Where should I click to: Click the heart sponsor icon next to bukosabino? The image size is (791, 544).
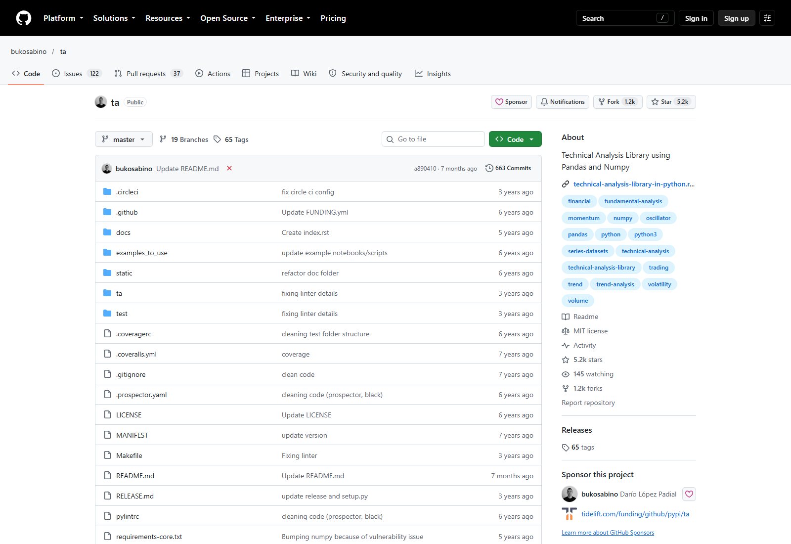click(689, 494)
